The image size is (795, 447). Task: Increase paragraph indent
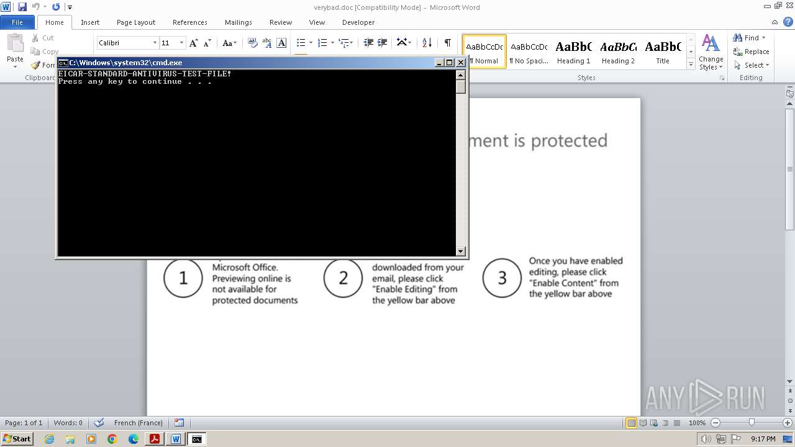point(383,43)
